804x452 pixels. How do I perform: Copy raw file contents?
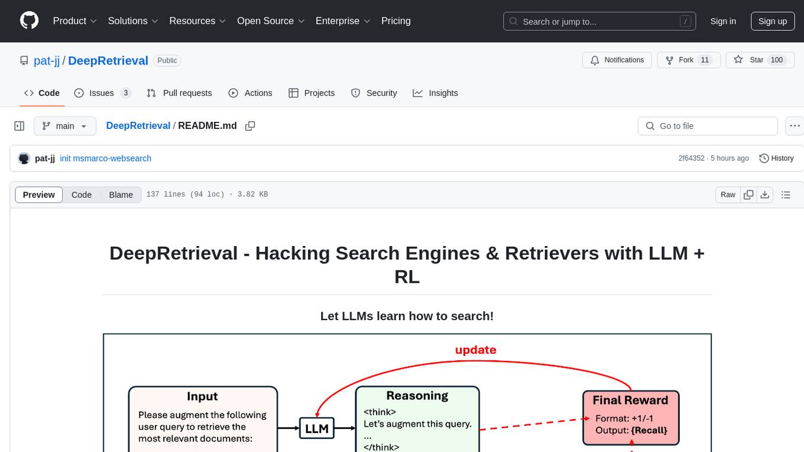748,195
